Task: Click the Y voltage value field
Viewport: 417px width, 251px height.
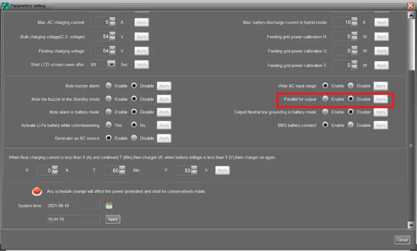Action: pos(184,170)
